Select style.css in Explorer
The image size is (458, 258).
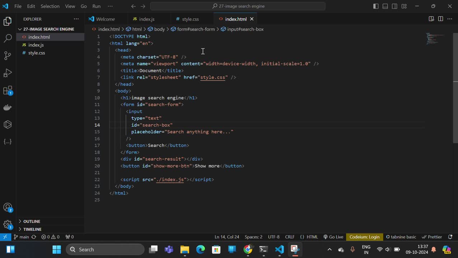click(x=50, y=53)
